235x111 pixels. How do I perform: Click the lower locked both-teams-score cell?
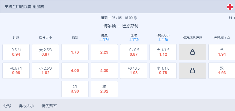(x=193, y=71)
